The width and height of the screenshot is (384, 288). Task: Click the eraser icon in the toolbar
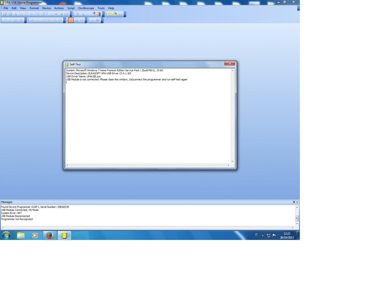(93, 14)
